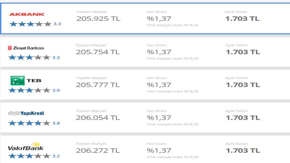Click VakıfBank interest rate %1,37
The image size is (290, 163).
159,150
